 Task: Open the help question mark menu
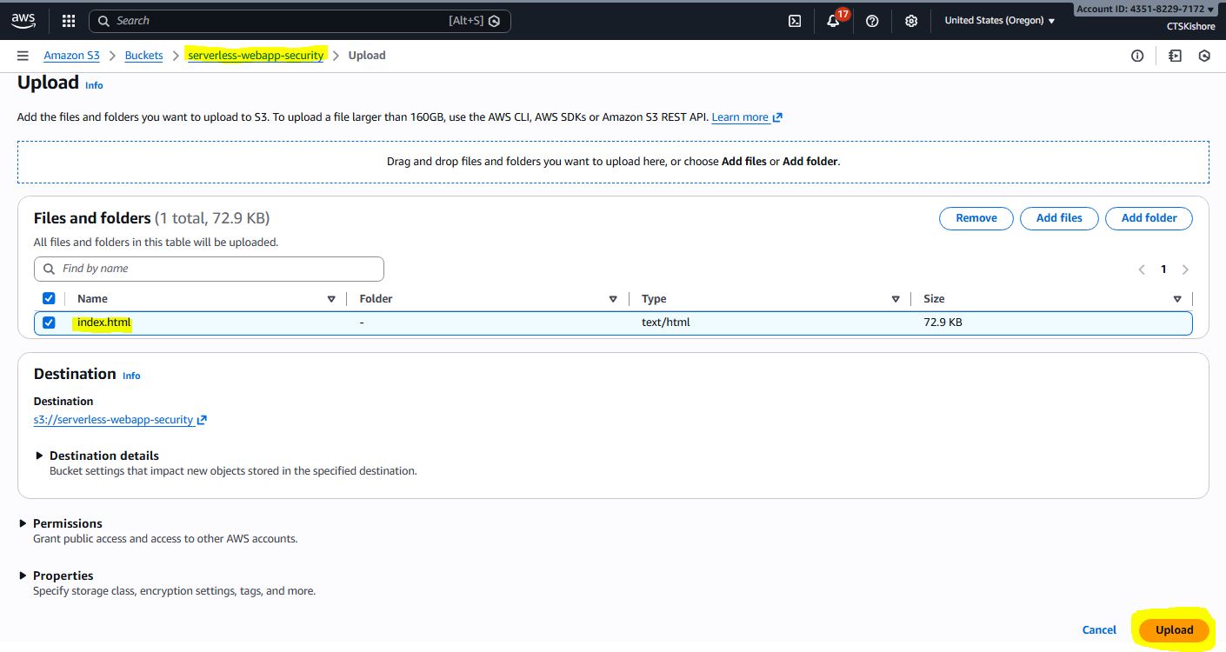point(872,21)
